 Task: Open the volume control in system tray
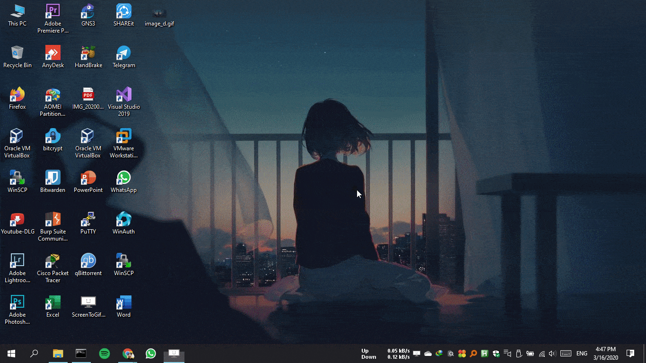tap(552, 354)
